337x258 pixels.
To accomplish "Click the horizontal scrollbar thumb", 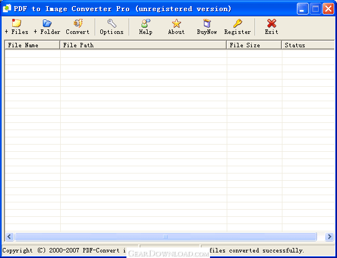I will pos(165,236).
